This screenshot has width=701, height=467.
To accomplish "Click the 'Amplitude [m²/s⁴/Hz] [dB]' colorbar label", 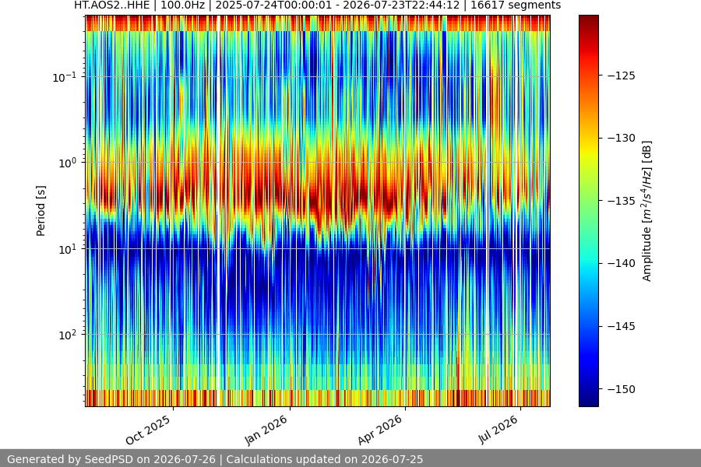I will (647, 211).
